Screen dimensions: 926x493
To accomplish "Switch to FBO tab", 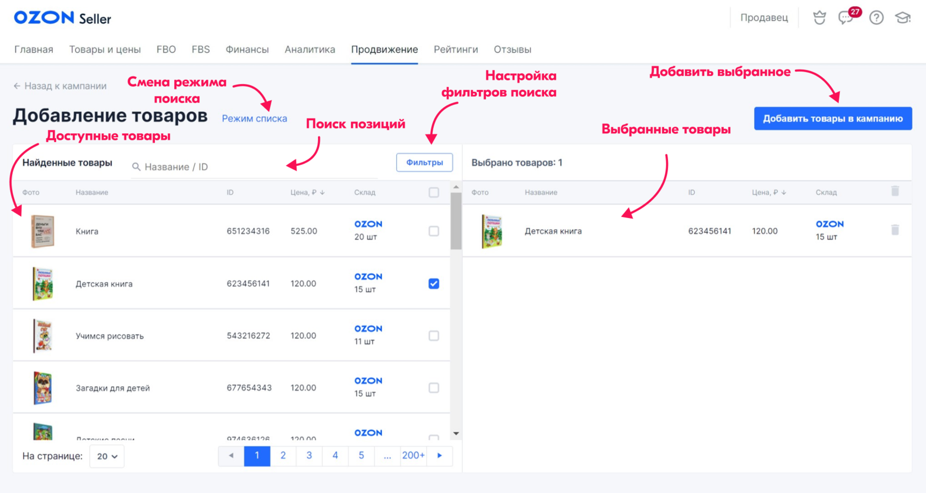I will click(x=166, y=50).
